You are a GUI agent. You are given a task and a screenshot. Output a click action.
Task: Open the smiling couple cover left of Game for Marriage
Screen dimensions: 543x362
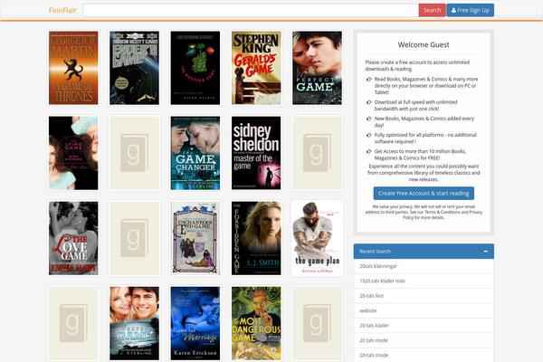pyautogui.click(x=134, y=324)
